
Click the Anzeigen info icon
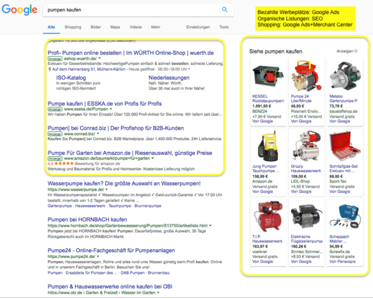tap(356, 51)
